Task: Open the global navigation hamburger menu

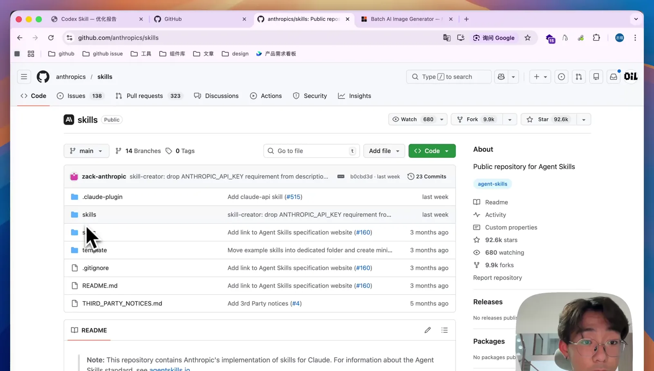Action: pos(24,77)
